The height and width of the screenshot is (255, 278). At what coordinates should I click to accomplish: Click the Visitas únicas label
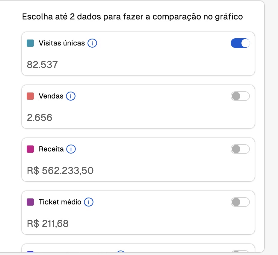coord(62,43)
